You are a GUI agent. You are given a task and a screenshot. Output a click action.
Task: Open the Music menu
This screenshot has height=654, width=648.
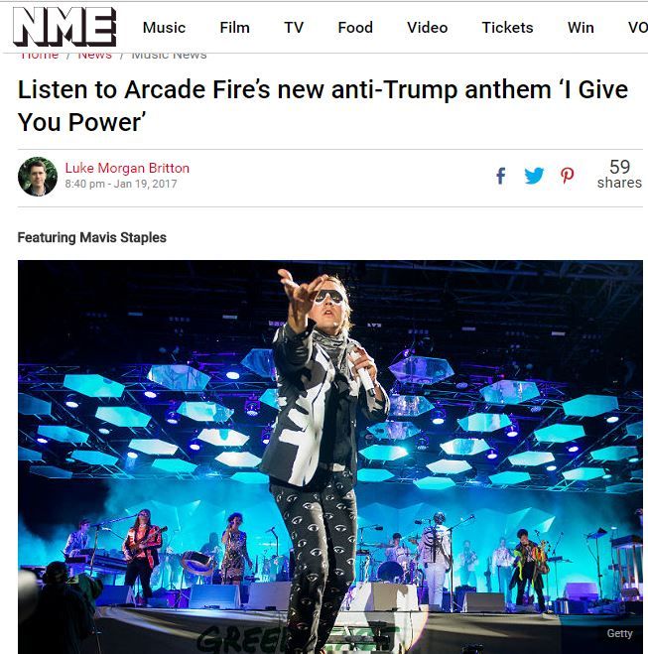tap(164, 28)
